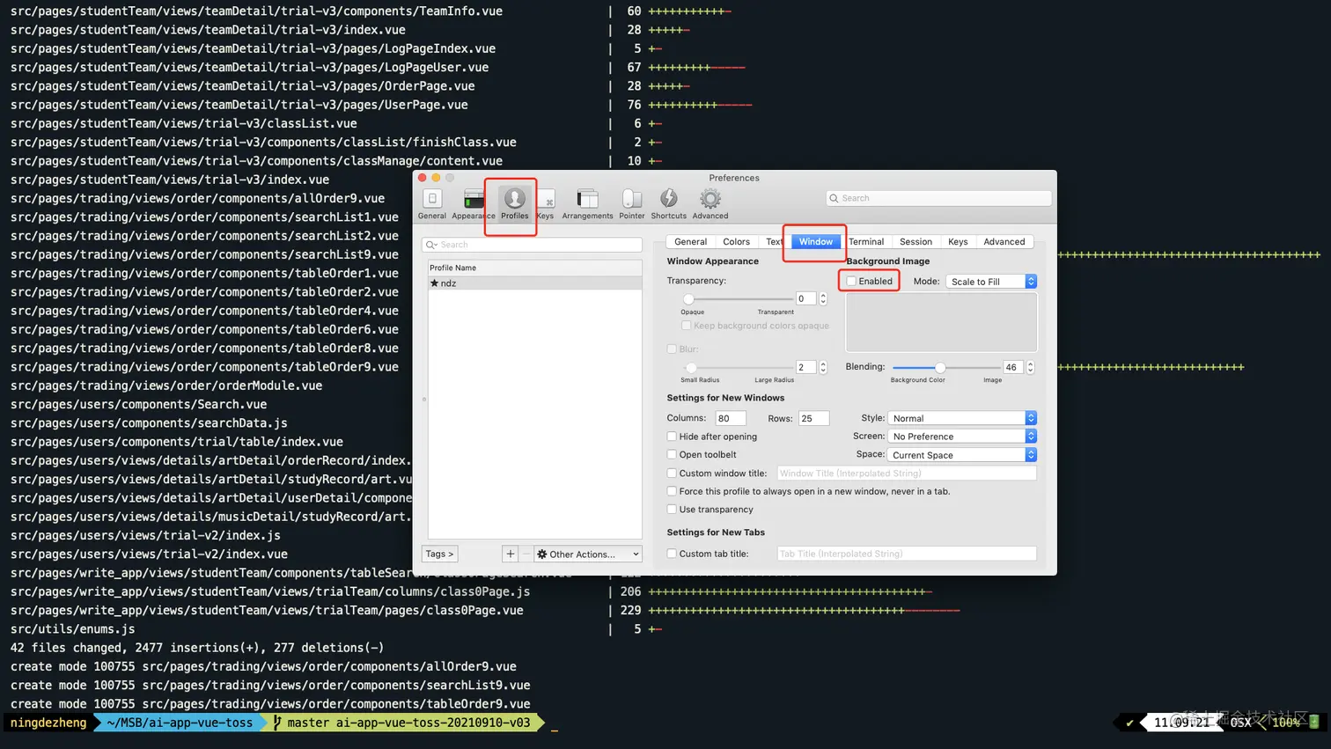
Task: Toggle Keep background colors opaque checkbox
Action: click(687, 326)
